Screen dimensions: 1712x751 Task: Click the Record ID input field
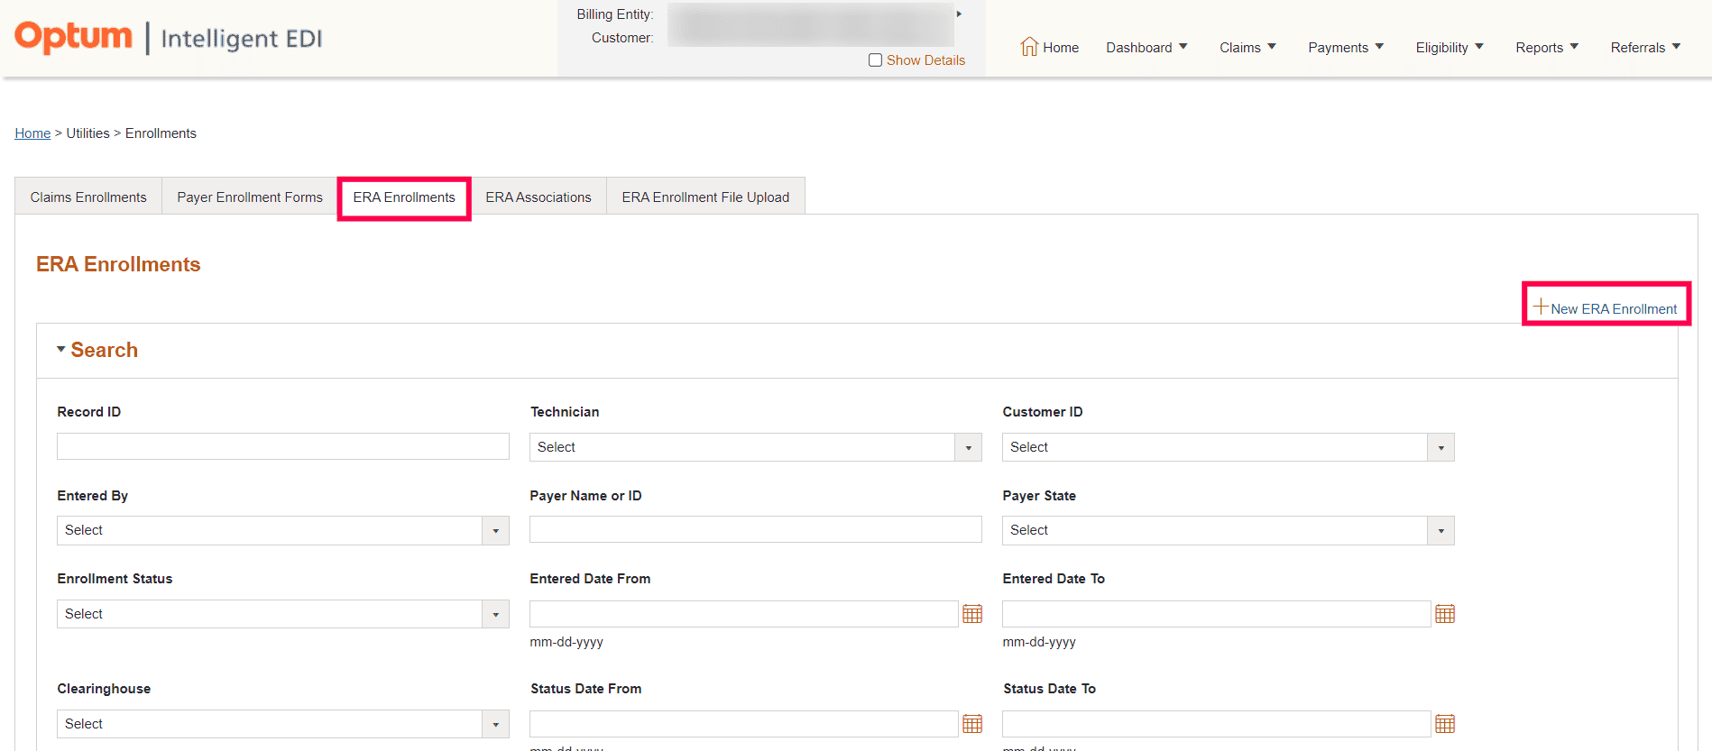click(x=282, y=446)
